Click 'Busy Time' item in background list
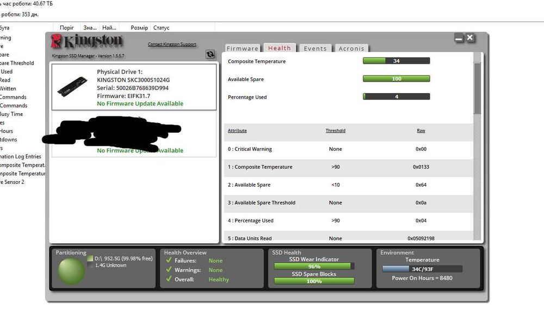This screenshot has width=544, height=327. (x=11, y=114)
